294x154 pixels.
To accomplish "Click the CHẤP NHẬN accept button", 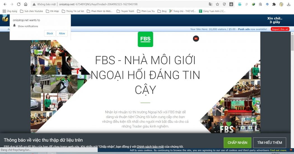I will pyautogui.click(x=237, y=143).
